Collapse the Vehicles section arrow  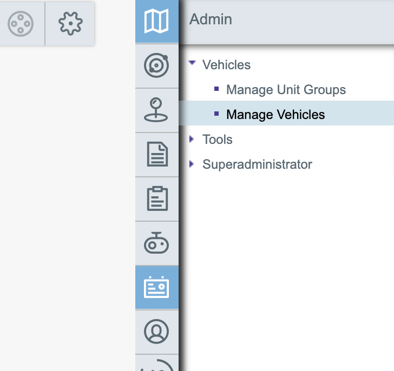coord(192,63)
